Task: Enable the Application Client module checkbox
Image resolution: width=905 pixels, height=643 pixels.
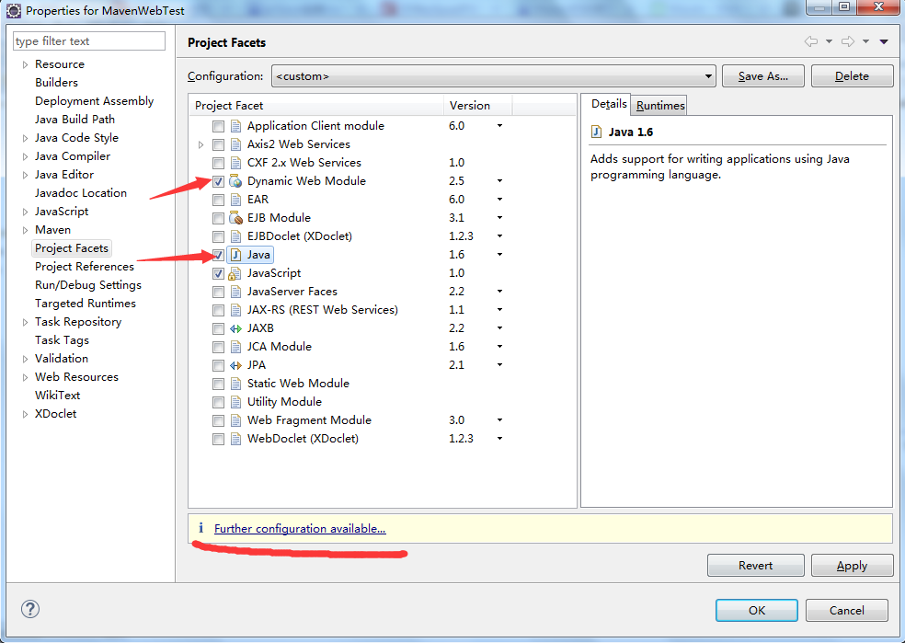Action: (218, 126)
